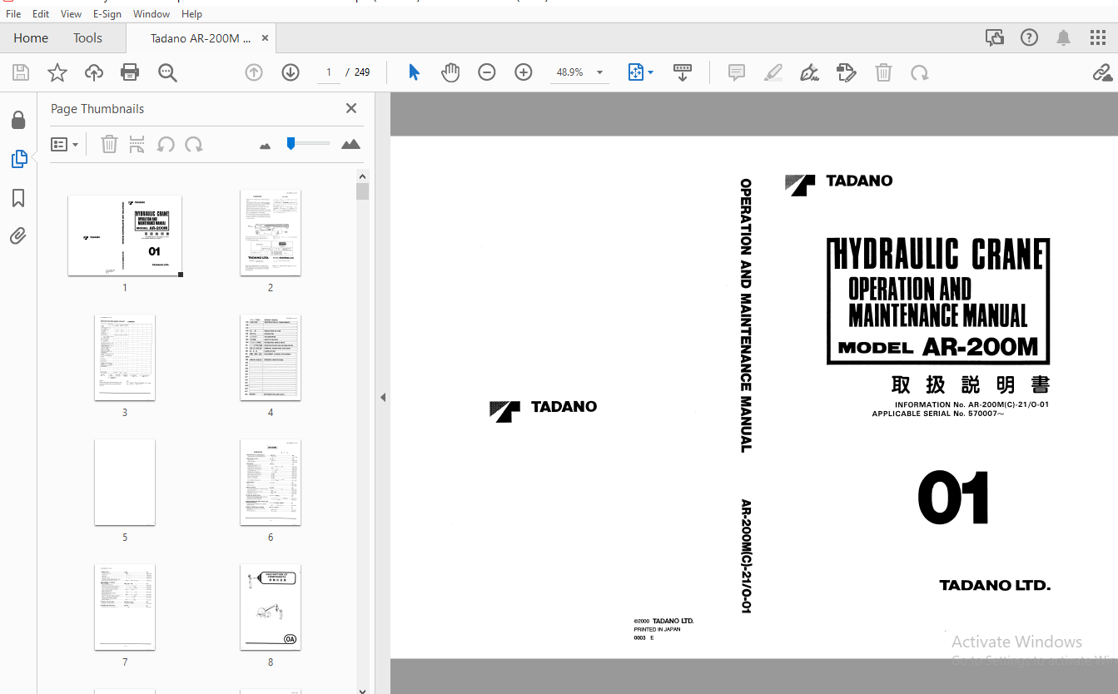This screenshot has width=1118, height=694.
Task: Zoom out with the minus circle
Action: [487, 72]
